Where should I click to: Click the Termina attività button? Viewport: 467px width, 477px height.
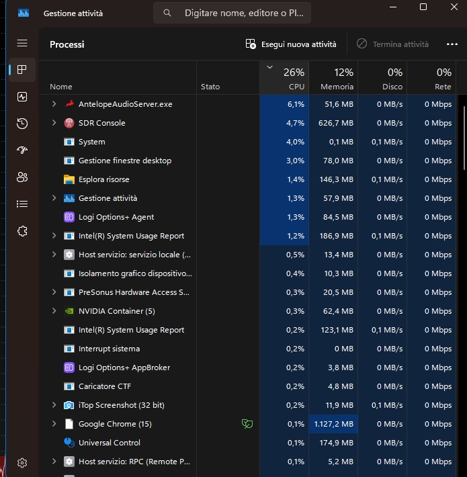(392, 44)
